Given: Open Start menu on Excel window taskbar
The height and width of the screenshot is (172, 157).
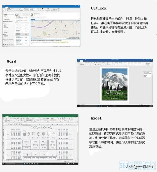Looking at the screenshot, I should coord(4,163).
